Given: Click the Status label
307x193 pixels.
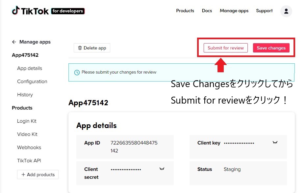Looking at the screenshot, I should pos(205,169).
